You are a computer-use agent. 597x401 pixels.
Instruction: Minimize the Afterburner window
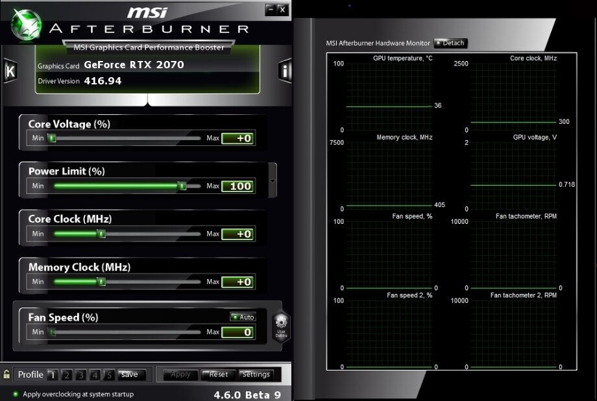pyautogui.click(x=271, y=10)
